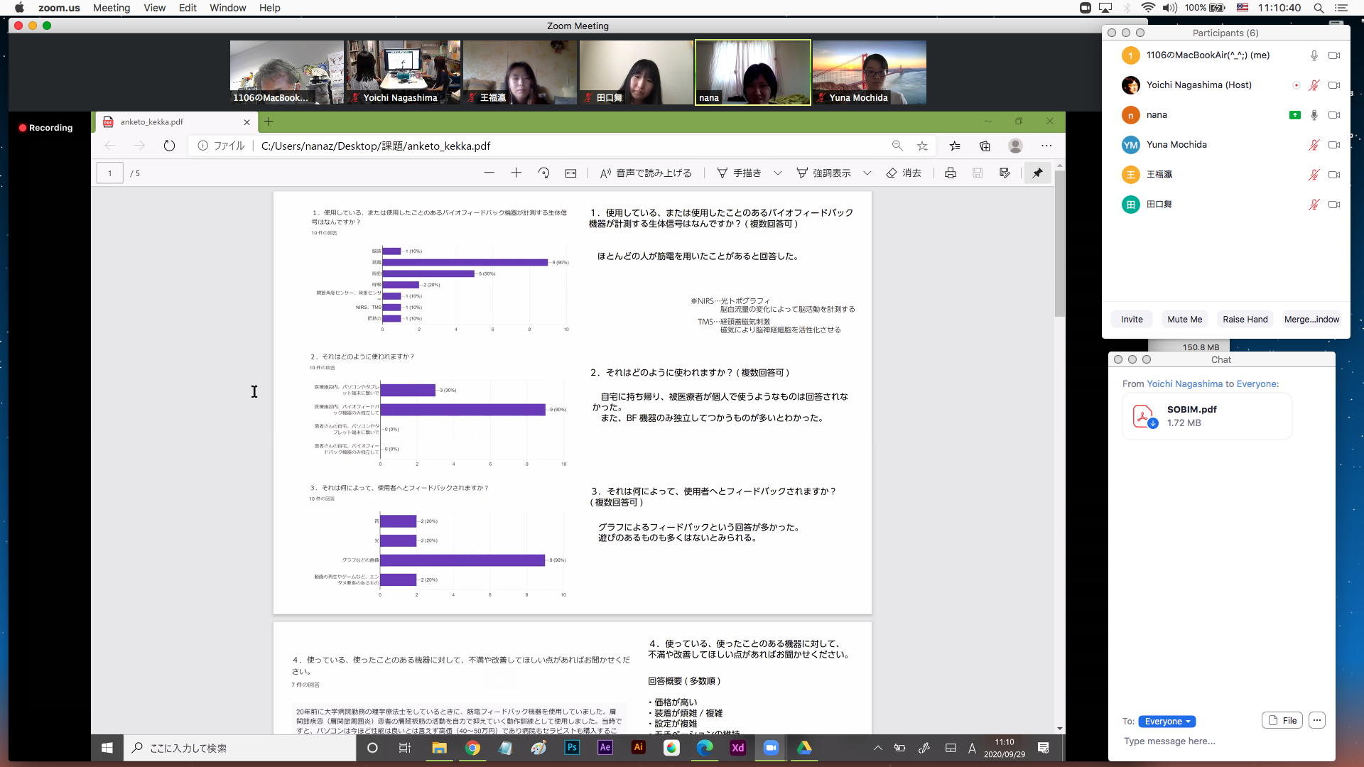Toggle the pin toolbar button

[1037, 173]
